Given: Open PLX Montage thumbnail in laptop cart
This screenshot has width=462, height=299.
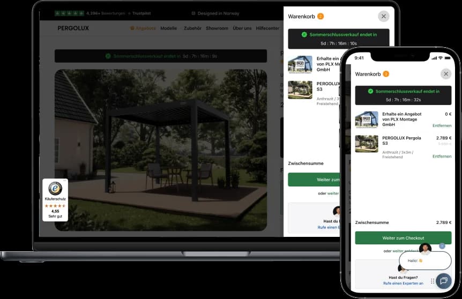Looking at the screenshot, I should pos(300,64).
